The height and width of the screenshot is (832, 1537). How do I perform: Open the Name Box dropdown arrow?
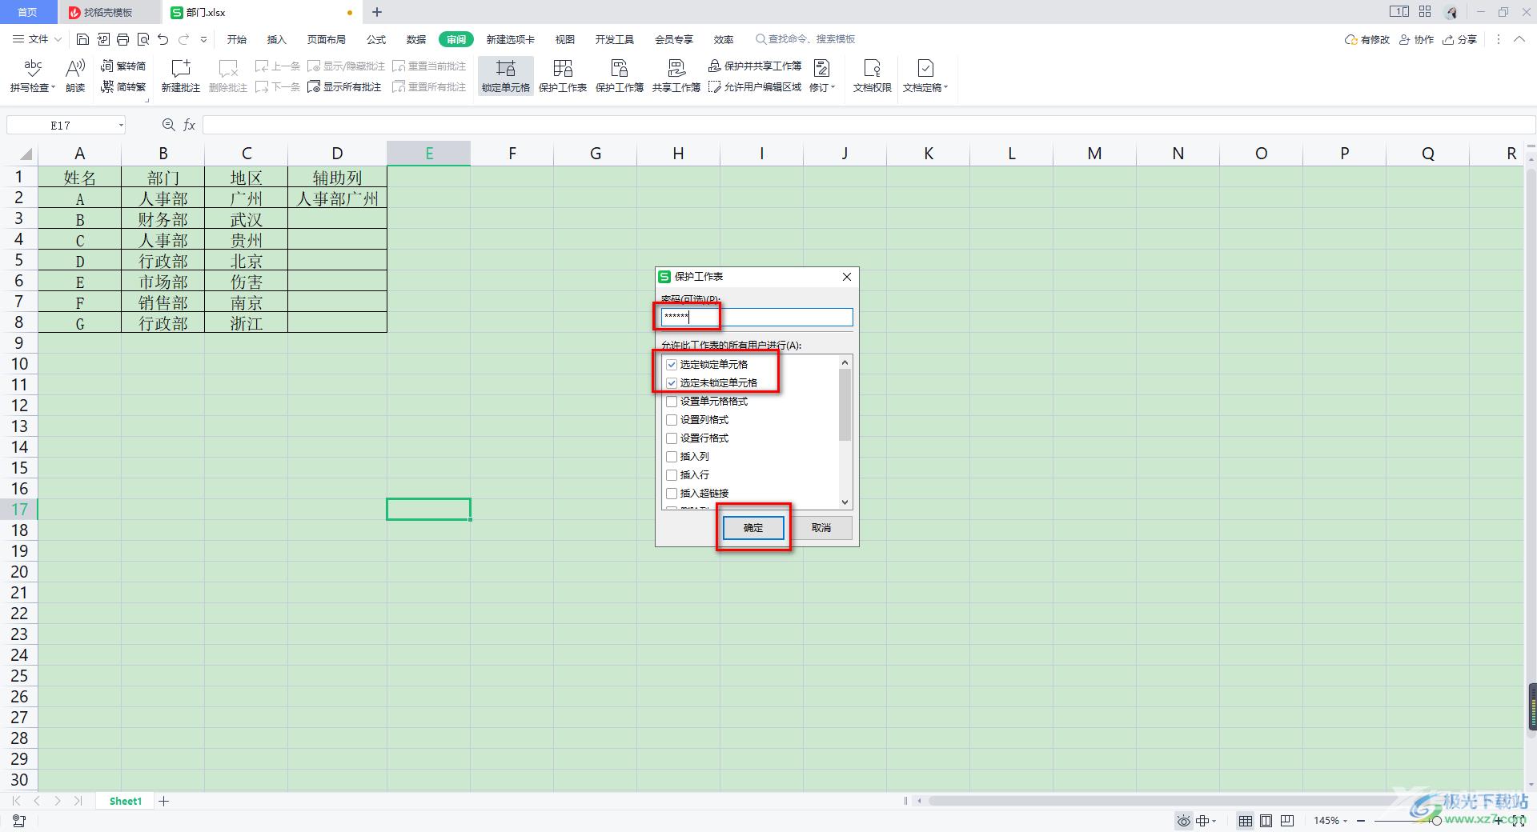121,125
